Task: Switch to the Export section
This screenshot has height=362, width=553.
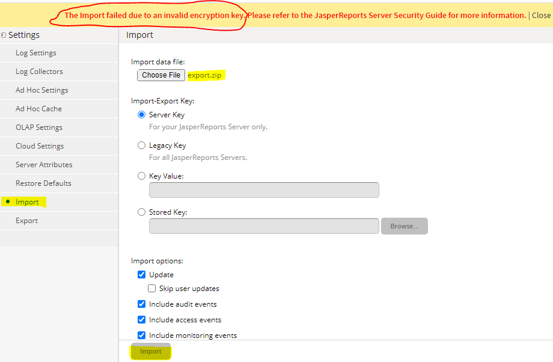Action: [x=26, y=220]
